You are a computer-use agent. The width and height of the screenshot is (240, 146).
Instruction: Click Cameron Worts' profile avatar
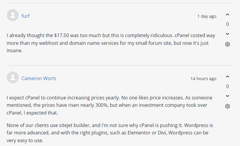point(13,78)
